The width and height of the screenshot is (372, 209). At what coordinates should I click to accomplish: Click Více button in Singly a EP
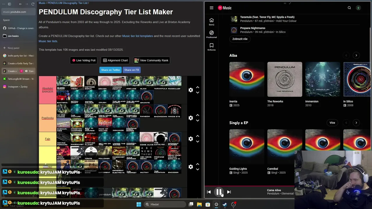pos(332,123)
